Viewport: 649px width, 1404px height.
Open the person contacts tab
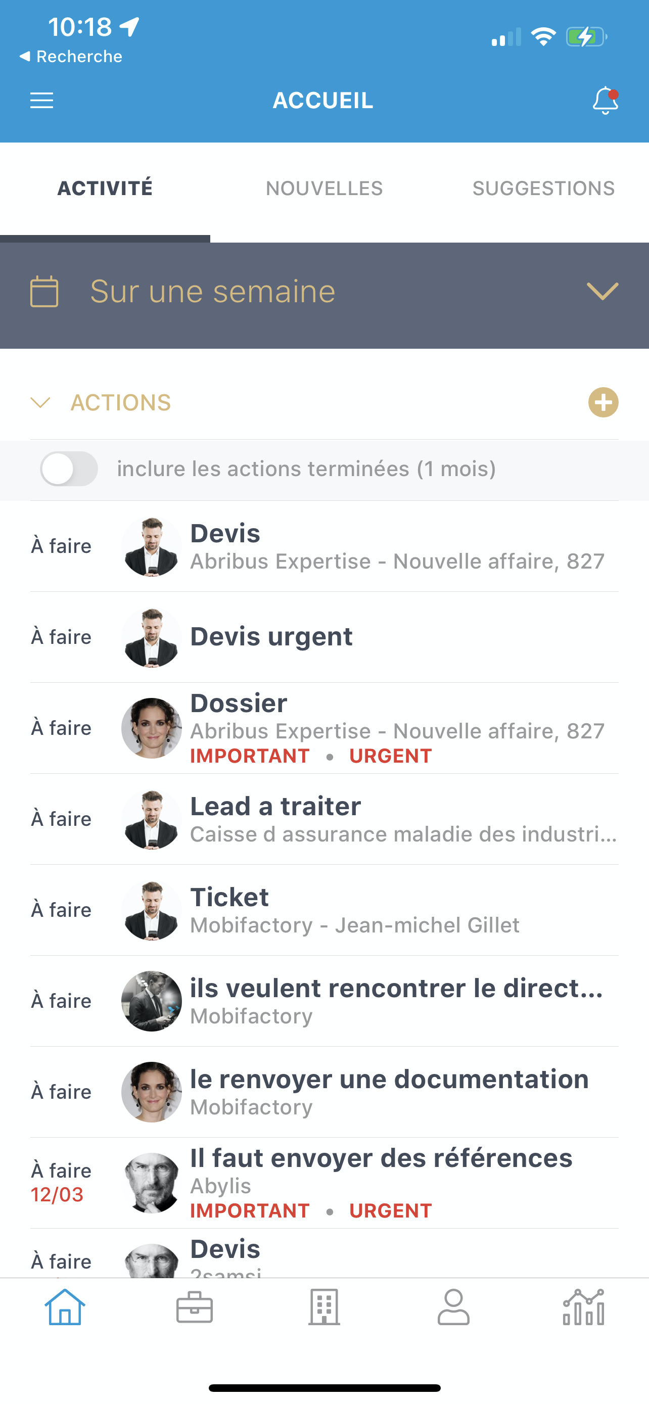tap(453, 1307)
